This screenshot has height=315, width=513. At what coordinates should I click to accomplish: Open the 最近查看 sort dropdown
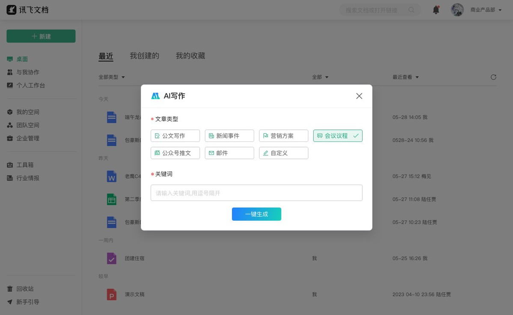(x=406, y=77)
